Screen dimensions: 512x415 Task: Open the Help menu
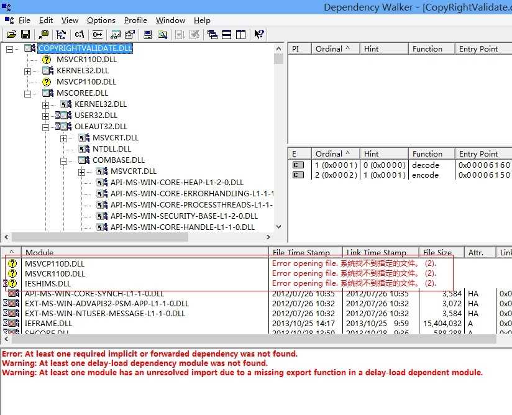pos(202,21)
